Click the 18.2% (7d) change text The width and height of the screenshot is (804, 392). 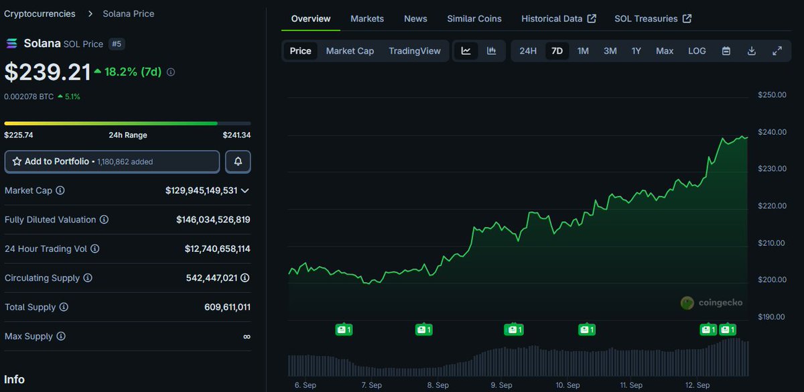(133, 72)
